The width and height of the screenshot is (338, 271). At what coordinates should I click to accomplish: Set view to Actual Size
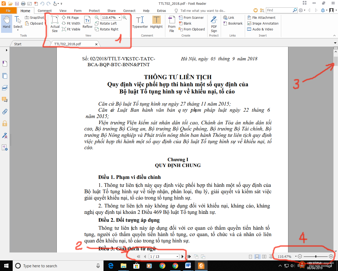[x=55, y=24]
